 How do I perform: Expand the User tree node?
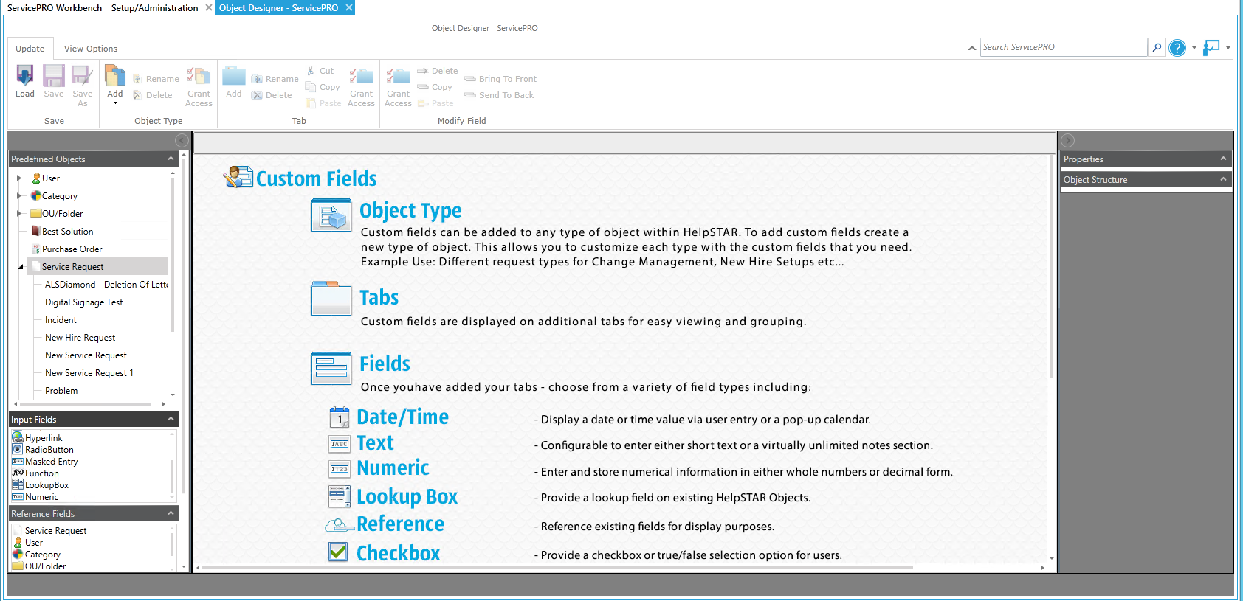(x=20, y=178)
